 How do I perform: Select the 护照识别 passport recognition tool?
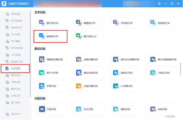pos(51,86)
